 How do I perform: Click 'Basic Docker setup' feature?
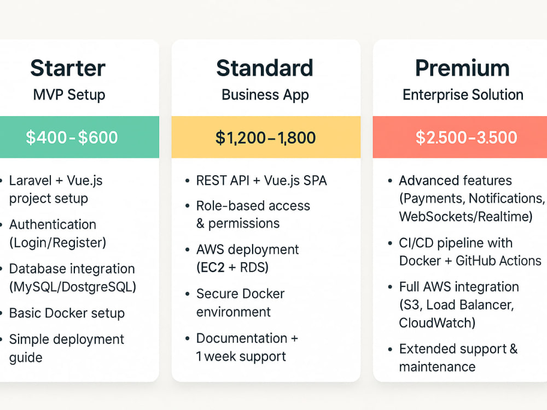tap(67, 313)
